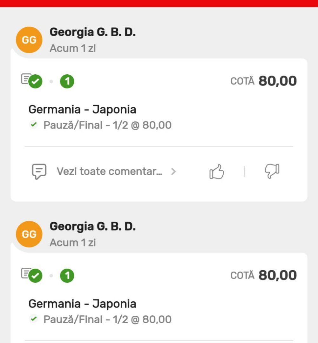Screen dimensions: 318x343
Task: Click first Pauză/Final - 1/2 @ 80,00 selection
Action: [107, 125]
